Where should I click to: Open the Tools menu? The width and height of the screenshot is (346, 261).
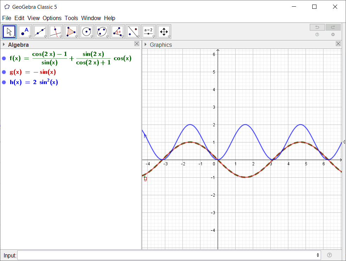click(71, 18)
